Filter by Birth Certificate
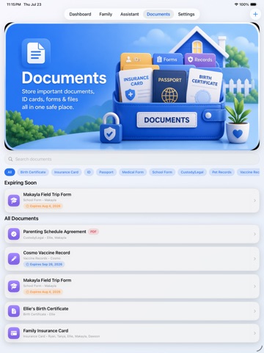The height and width of the screenshot is (353, 264). tap(33, 172)
